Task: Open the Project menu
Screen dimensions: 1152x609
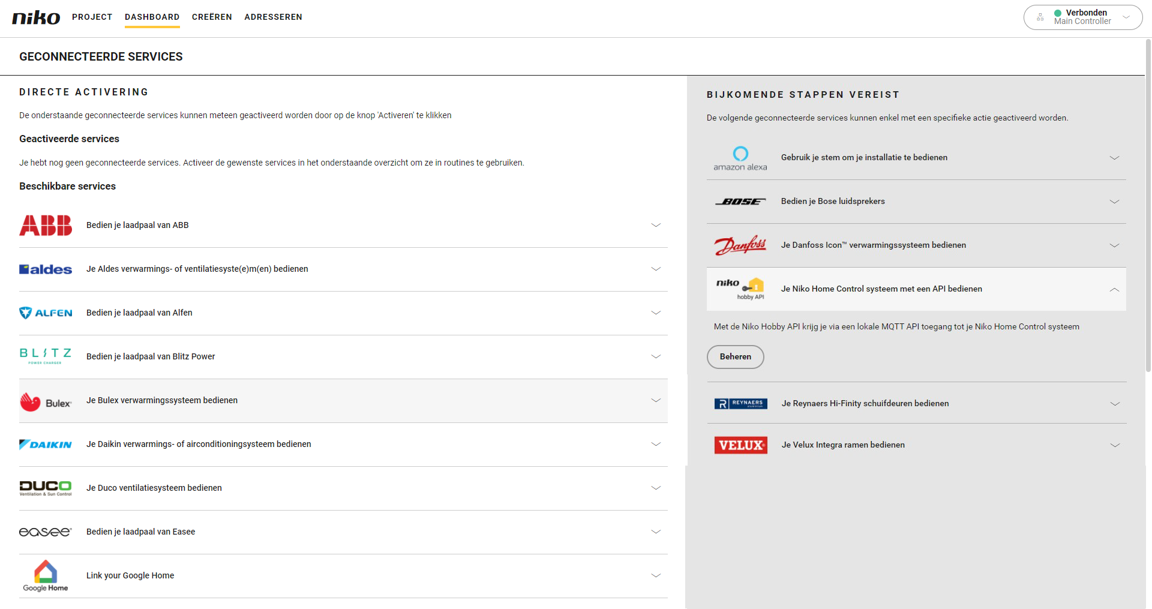Action: pos(92,17)
